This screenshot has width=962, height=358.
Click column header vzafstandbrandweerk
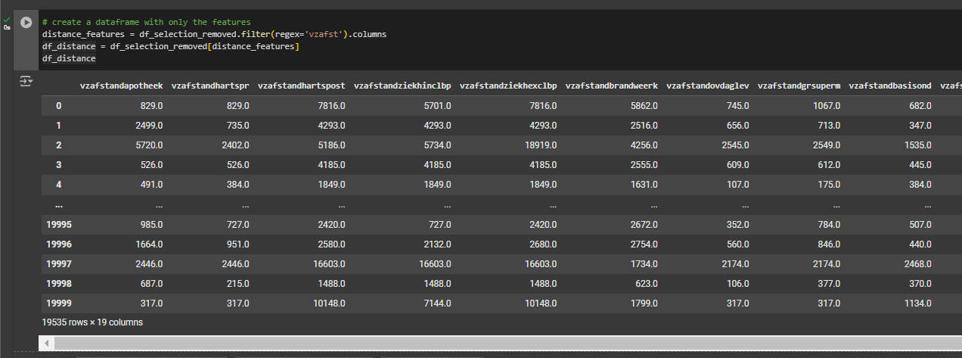[612, 86]
